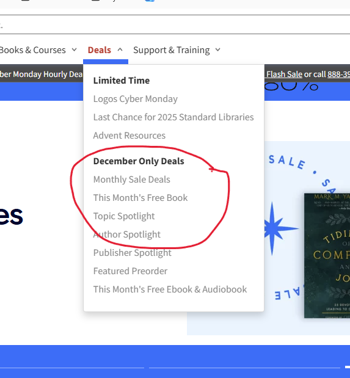Expand the Books & Courses chevron
The height and width of the screenshot is (378, 350).
pyautogui.click(x=75, y=49)
